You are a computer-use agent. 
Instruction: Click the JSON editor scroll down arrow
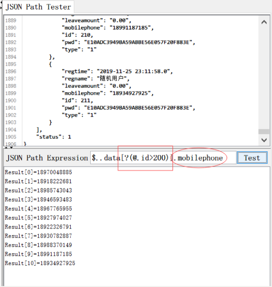tap(264, 140)
